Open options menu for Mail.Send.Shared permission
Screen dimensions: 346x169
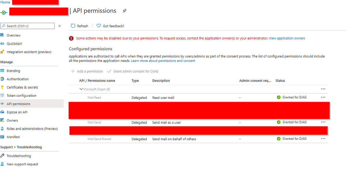[323, 138]
